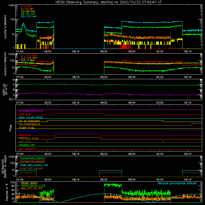Viewport: 205px width, 205px height.
Task: Click the Degrees or % axis label
Action: [7, 192]
